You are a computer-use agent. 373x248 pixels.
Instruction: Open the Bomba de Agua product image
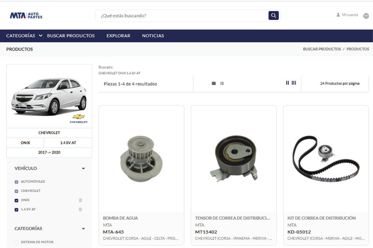pos(141,158)
